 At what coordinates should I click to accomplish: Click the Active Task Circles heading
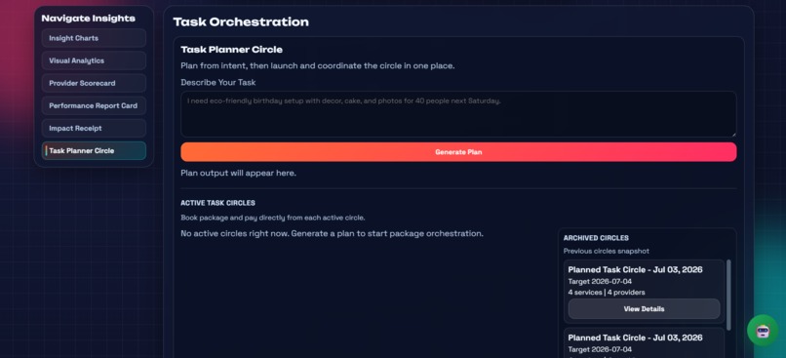[218, 203]
